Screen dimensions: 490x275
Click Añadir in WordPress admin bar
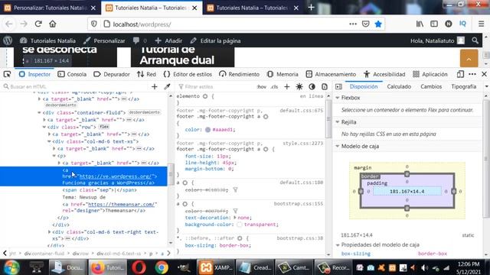click(x=168, y=40)
